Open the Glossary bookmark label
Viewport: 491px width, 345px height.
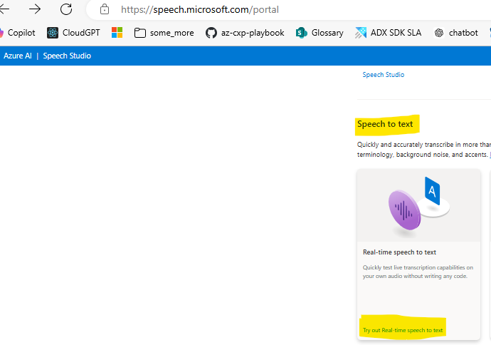coord(327,33)
